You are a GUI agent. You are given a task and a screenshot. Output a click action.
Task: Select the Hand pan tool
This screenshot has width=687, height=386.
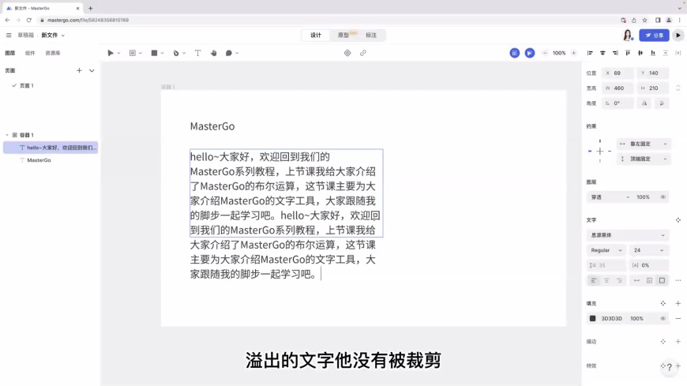pyautogui.click(x=213, y=53)
